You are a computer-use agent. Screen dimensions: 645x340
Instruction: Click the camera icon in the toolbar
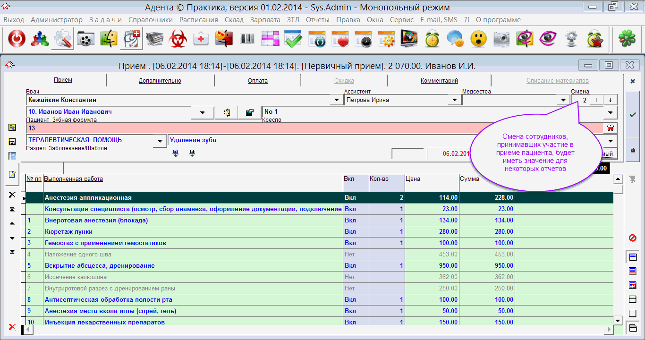pyautogui.click(x=501, y=40)
